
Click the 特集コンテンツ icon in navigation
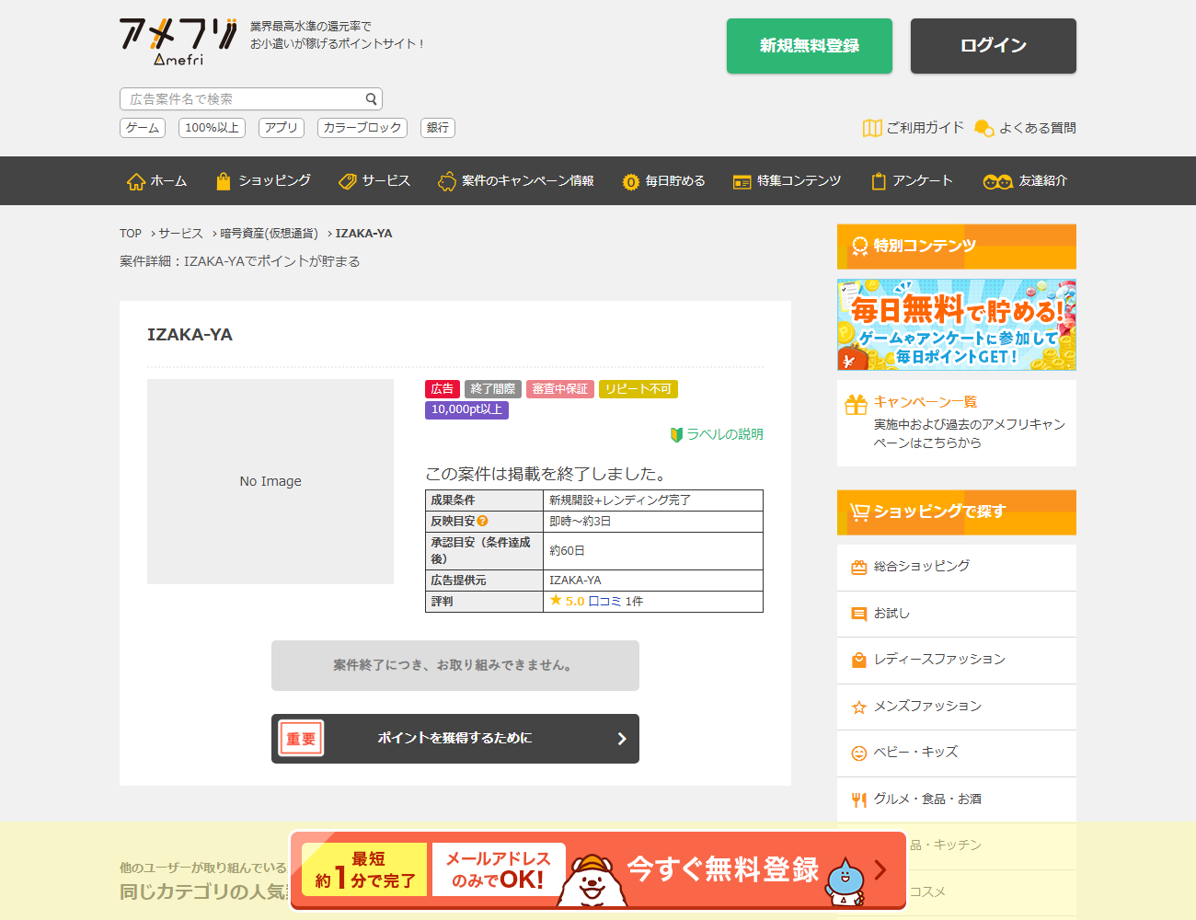[x=742, y=182]
